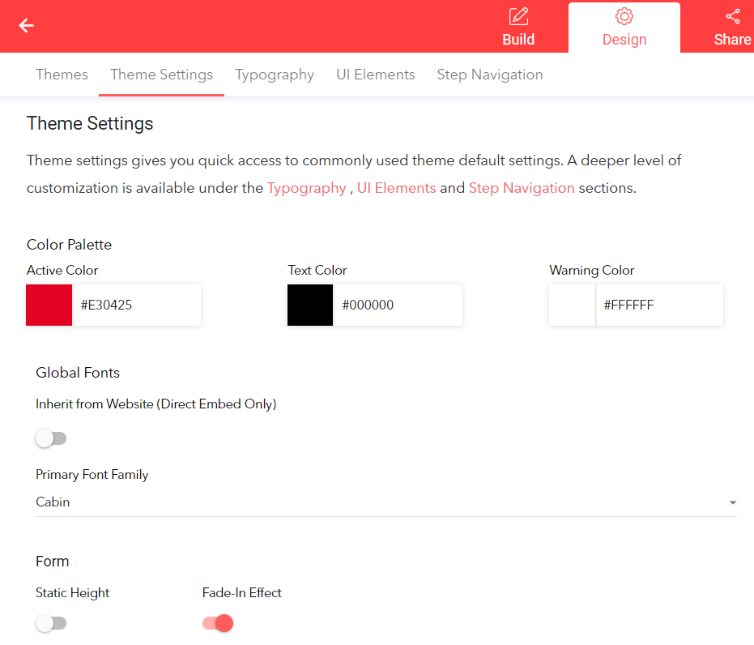The image size is (754, 645).
Task: Follow the Step Navigation link in description
Action: click(522, 188)
